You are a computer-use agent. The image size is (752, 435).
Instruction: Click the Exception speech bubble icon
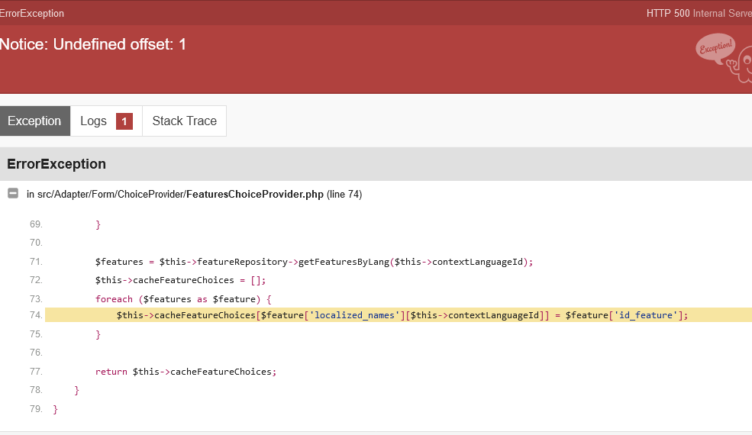[715, 48]
